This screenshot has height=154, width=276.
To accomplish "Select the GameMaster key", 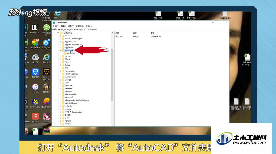I will pos(70,77).
